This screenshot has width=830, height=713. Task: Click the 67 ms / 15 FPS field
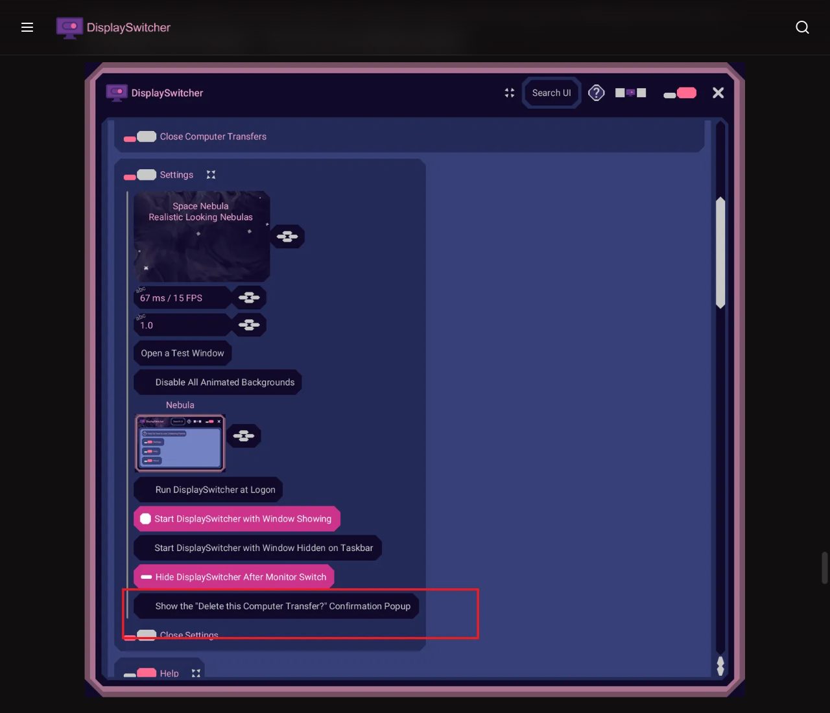(182, 298)
